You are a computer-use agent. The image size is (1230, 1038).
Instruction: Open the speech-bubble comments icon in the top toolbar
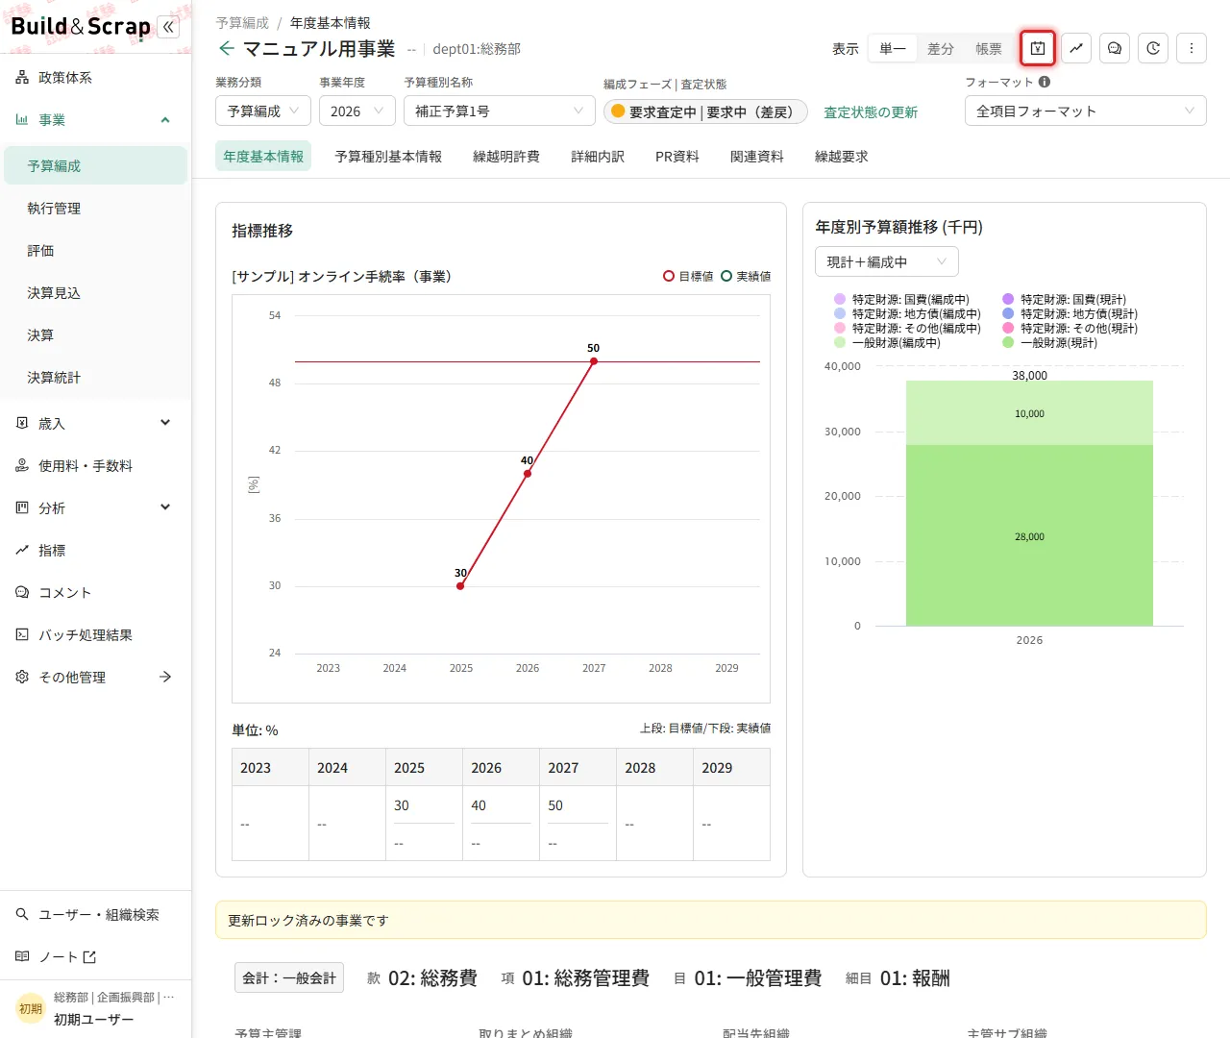[x=1115, y=48]
